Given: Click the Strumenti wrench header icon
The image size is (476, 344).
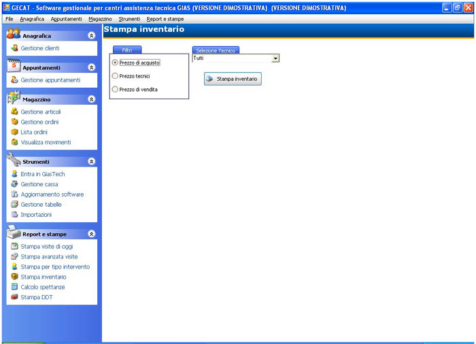Looking at the screenshot, I should coord(14,160).
